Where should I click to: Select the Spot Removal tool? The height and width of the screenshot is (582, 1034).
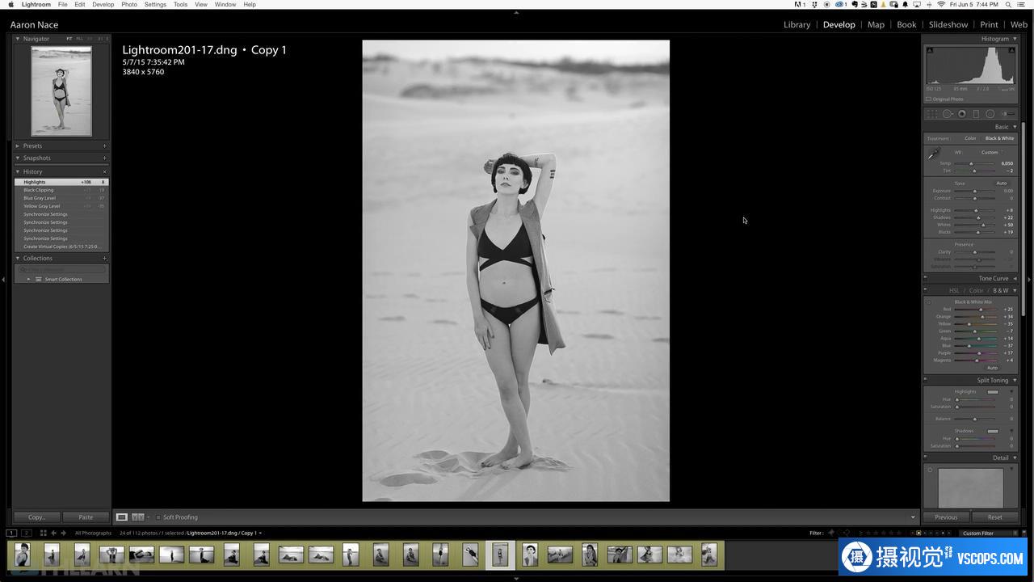tap(948, 114)
